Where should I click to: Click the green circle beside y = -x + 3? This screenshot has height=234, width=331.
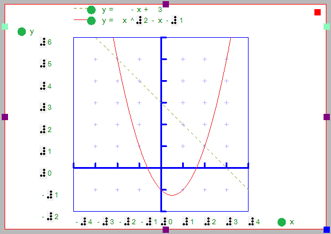click(91, 10)
